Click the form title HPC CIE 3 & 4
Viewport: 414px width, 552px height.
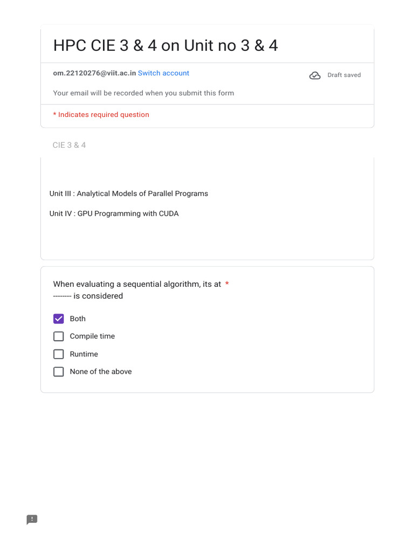click(165, 45)
